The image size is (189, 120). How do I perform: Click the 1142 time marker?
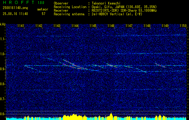click(39, 26)
